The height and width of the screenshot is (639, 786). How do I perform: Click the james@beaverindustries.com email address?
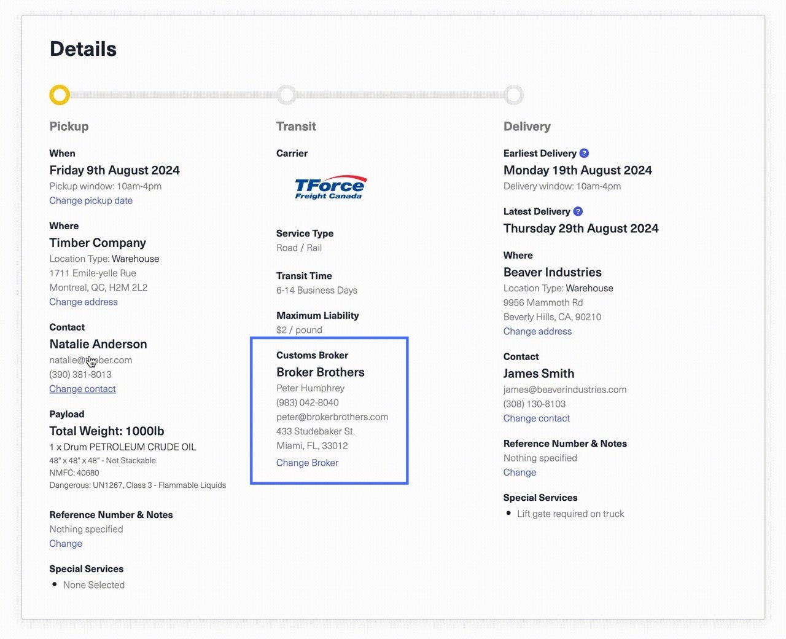564,390
